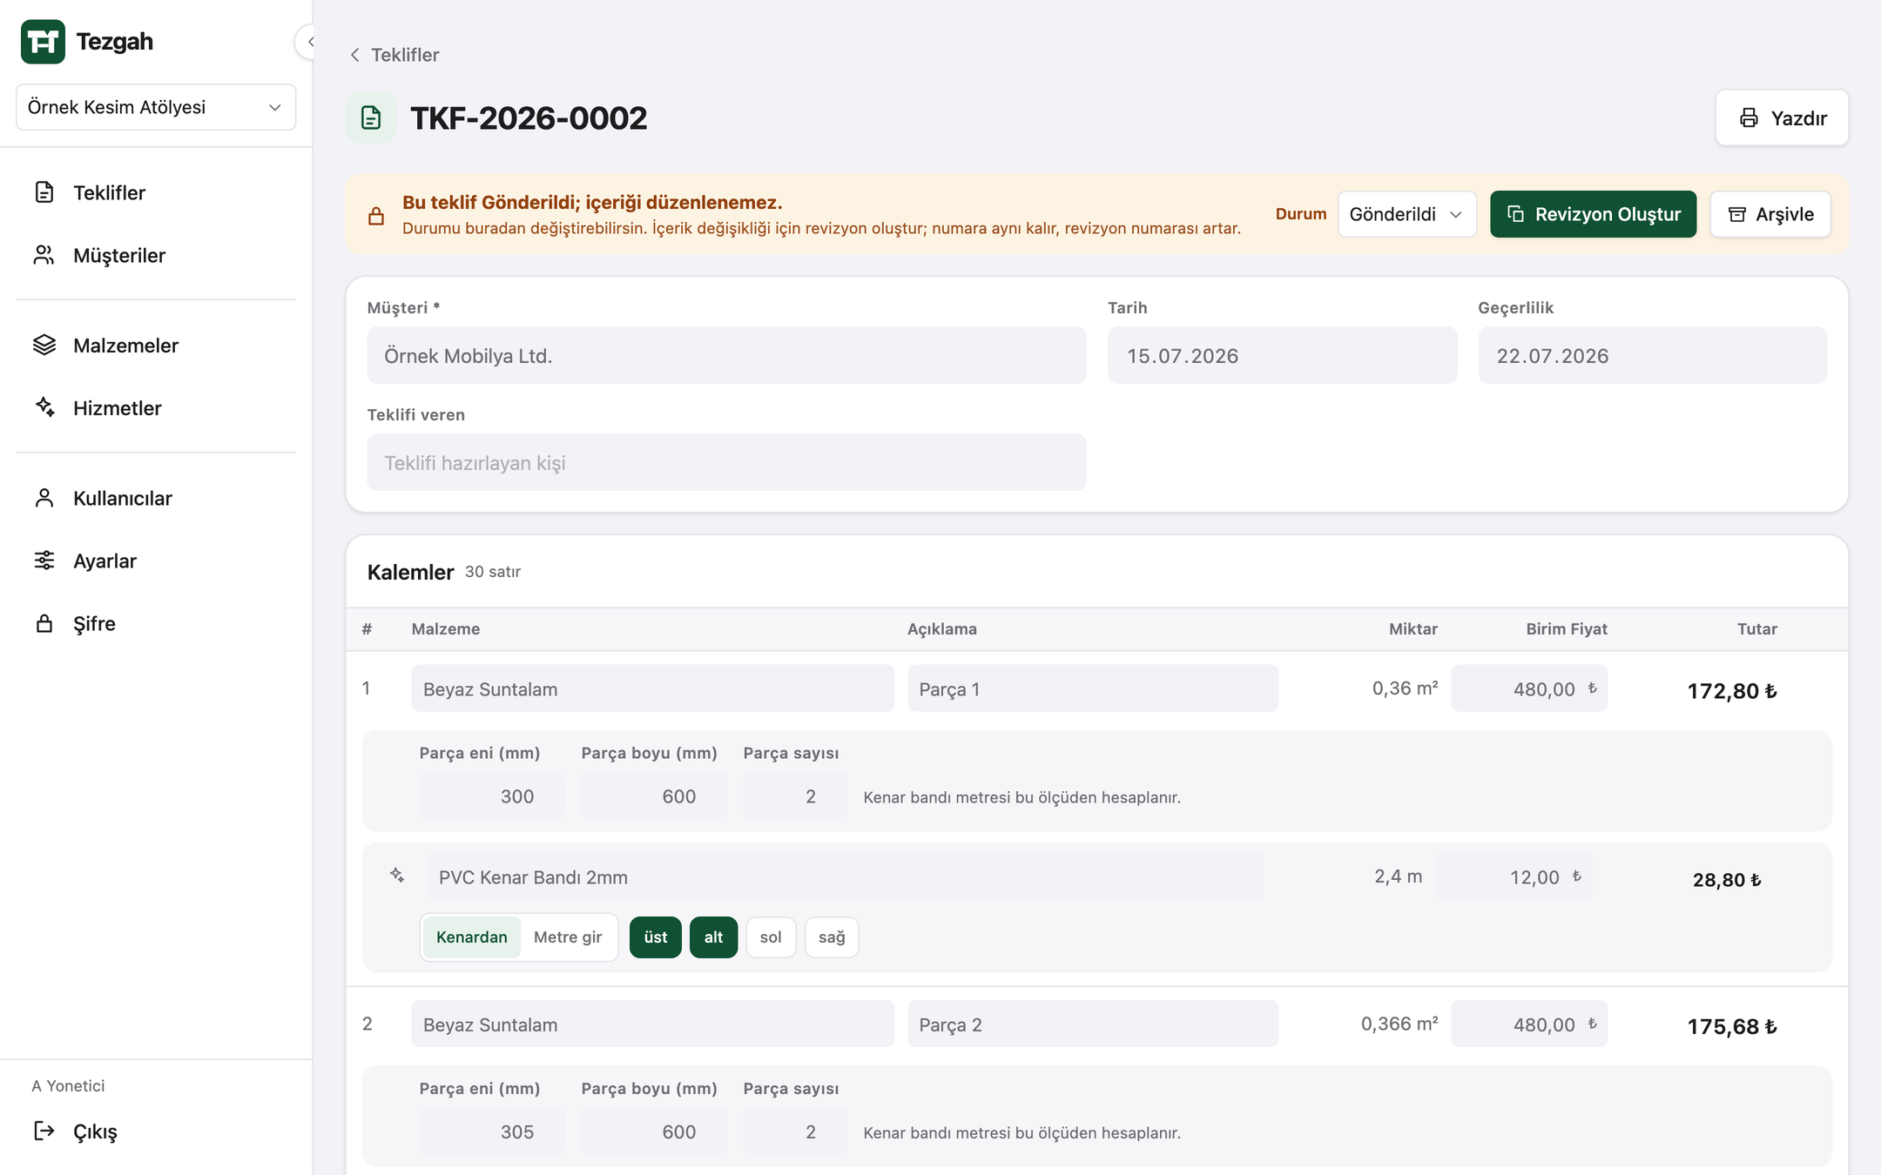The image size is (1881, 1175).
Task: Toggle the alt edge button
Action: click(x=714, y=937)
